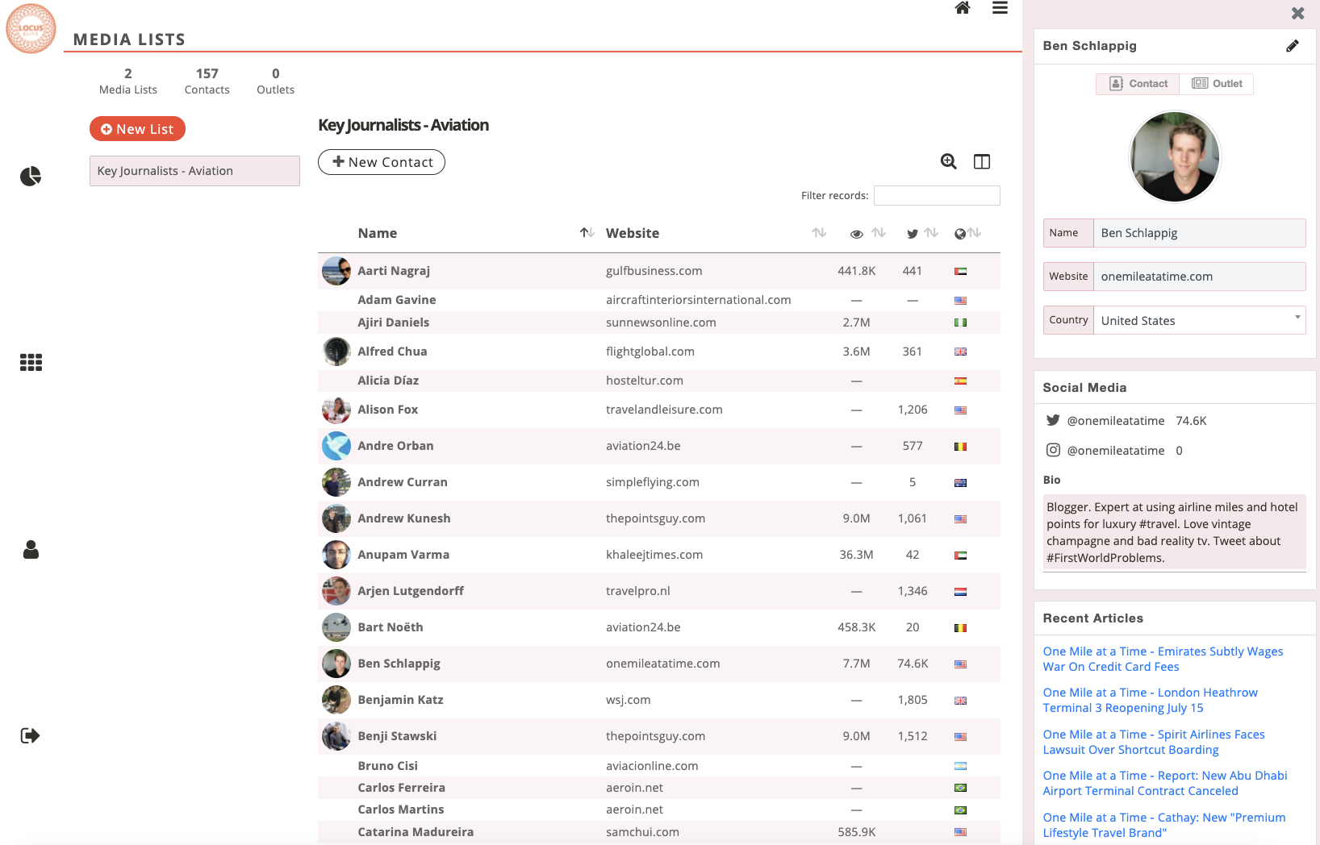The image size is (1320, 845).
Task: Click the Name input field
Action: pyautogui.click(x=1199, y=233)
